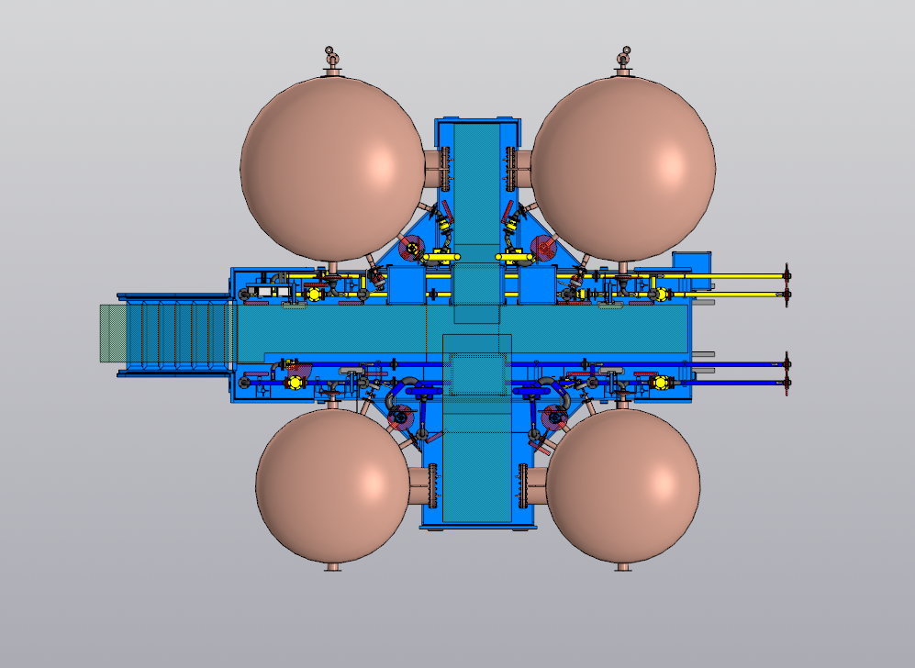The width and height of the screenshot is (915, 668).
Task: Select the fitting atop the top-left sphere
Action: [332, 60]
